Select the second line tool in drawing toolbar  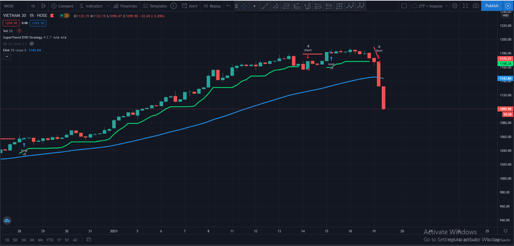pyautogui.click(x=276, y=6)
